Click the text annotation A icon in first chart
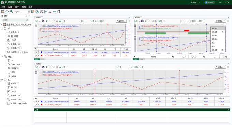The image size is (232, 130). point(60,21)
